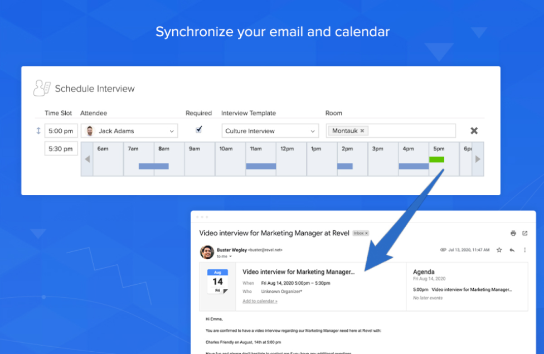This screenshot has height=354, width=544.
Task: Select the green 5pm time block
Action: pyautogui.click(x=436, y=159)
